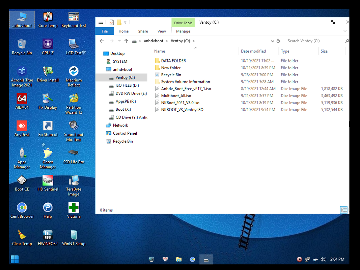
Task: Open the recent locations dropdown arrow
Action: pos(119,41)
